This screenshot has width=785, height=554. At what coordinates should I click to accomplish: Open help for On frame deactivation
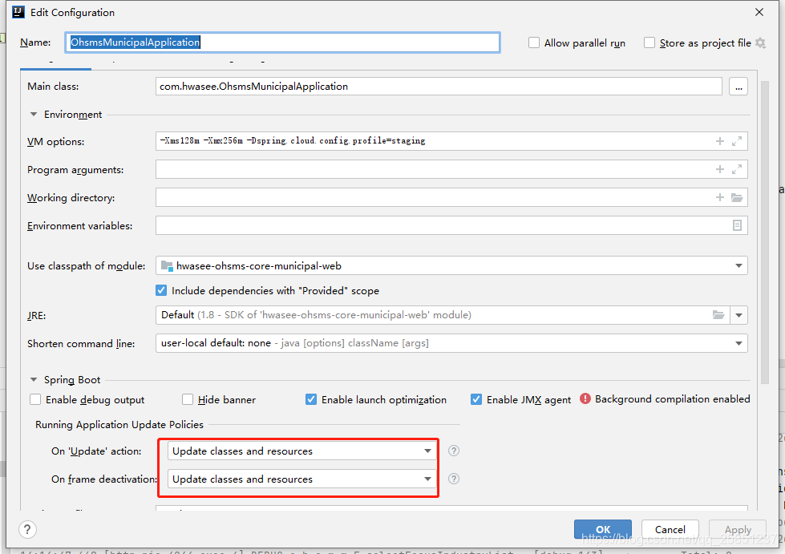[x=454, y=479]
